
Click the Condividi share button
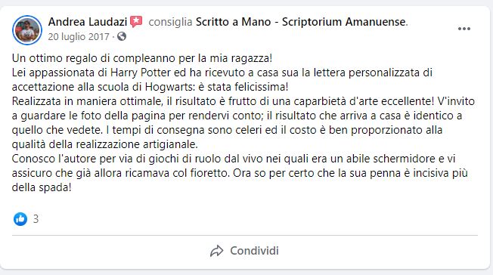245,251
